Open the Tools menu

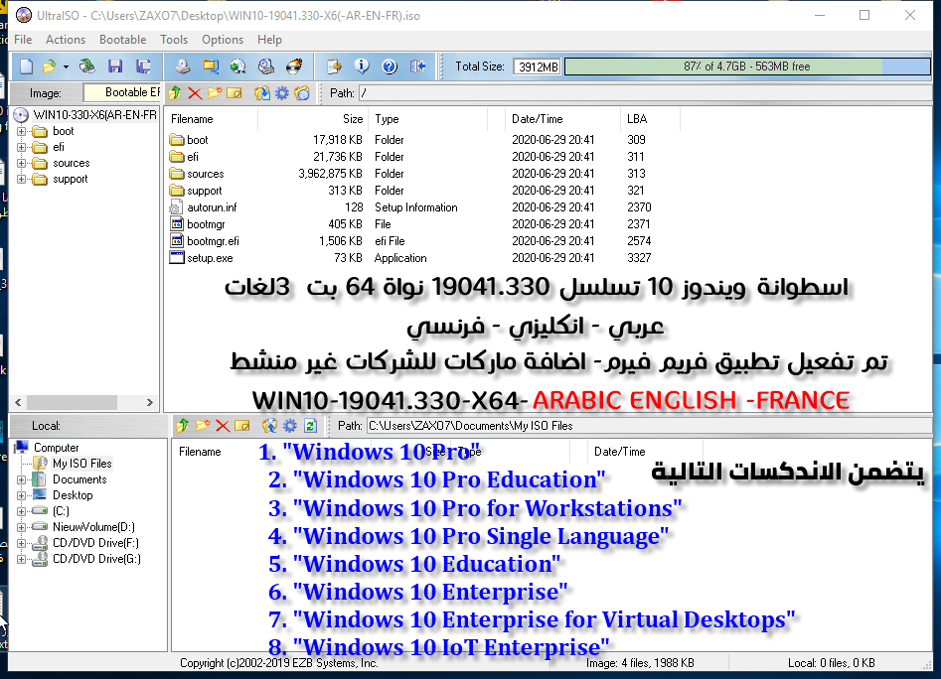(174, 40)
